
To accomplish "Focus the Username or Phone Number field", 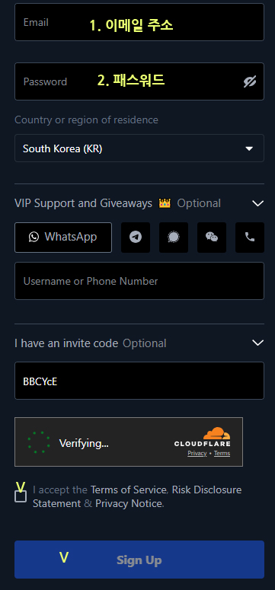I will pos(139,281).
